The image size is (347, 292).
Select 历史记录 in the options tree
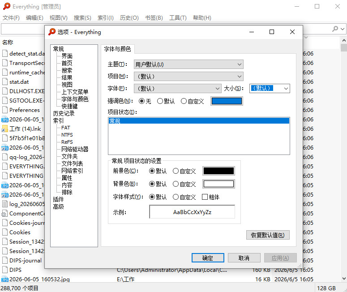(x=64, y=113)
